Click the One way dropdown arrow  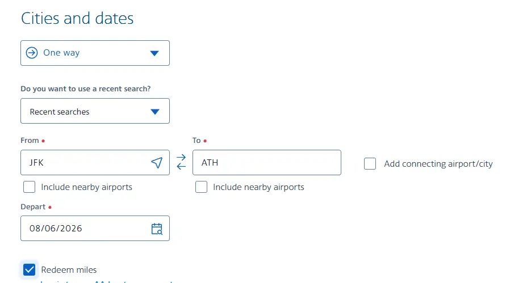point(154,53)
